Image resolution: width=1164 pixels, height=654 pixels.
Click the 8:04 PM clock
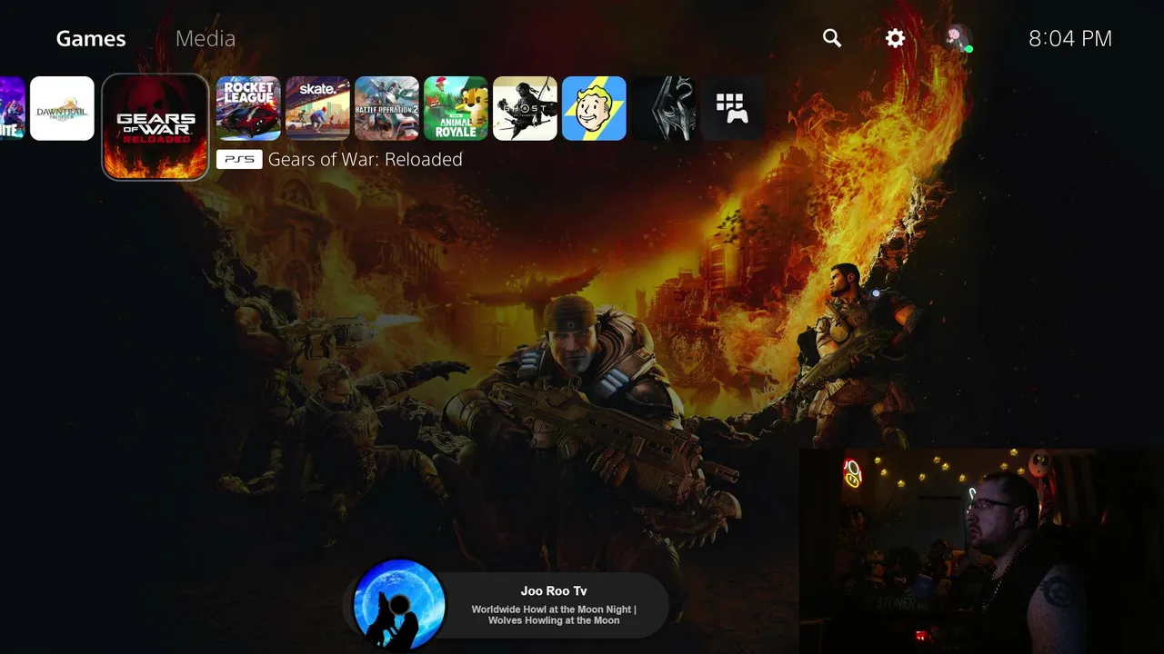click(1070, 38)
